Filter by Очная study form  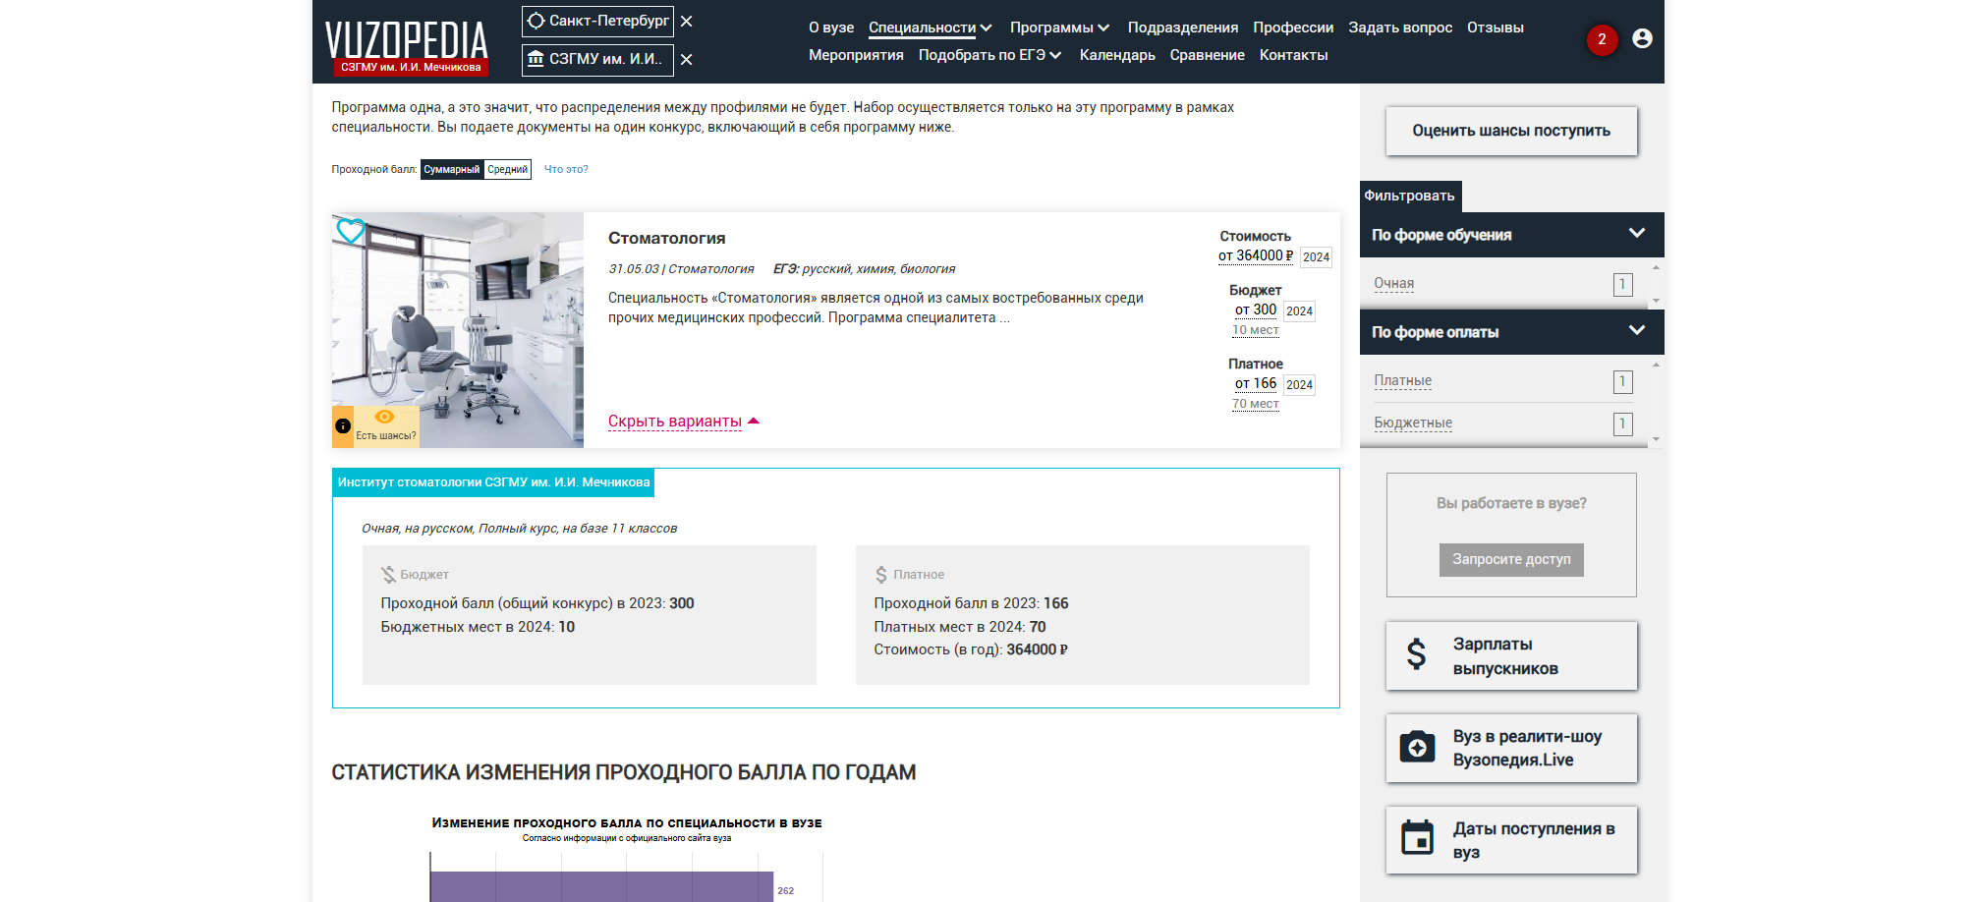(x=1393, y=284)
